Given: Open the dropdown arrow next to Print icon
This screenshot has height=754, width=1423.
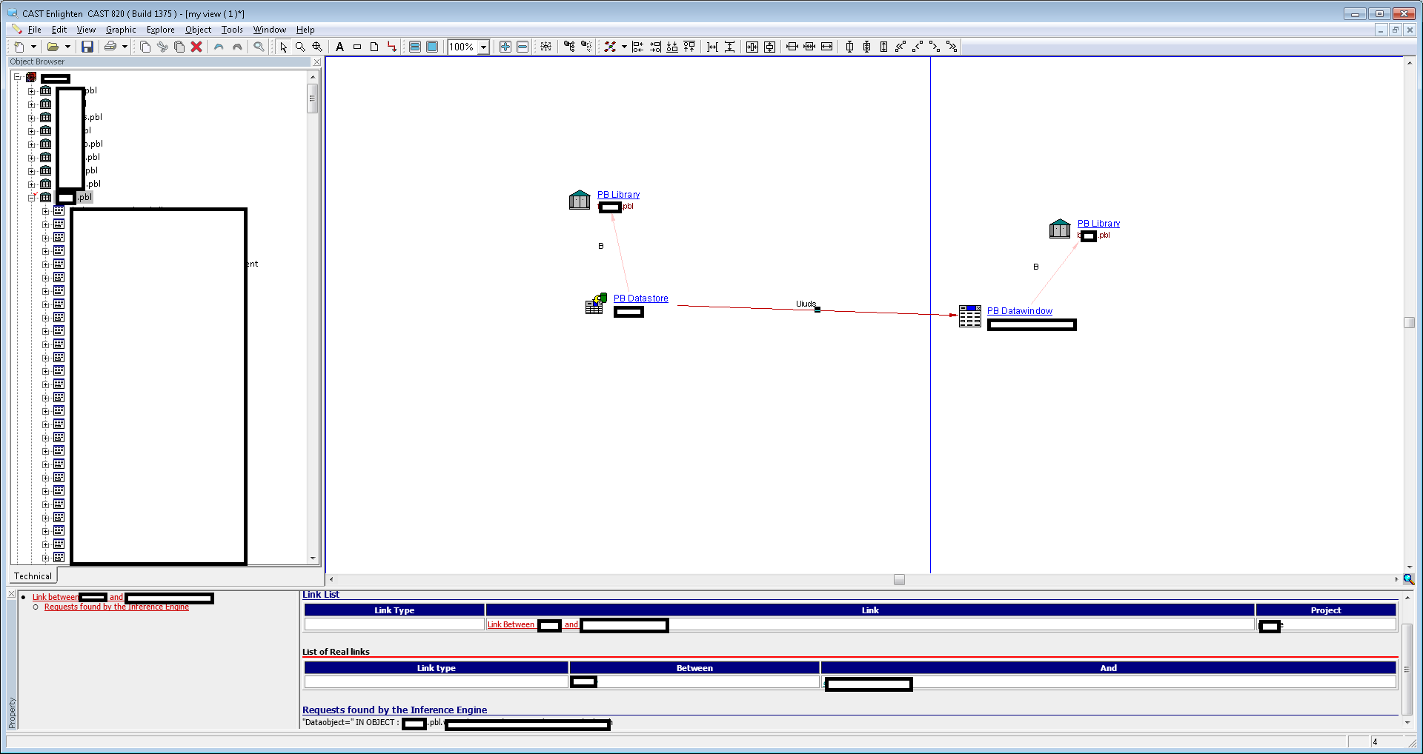Looking at the screenshot, I should coord(125,47).
